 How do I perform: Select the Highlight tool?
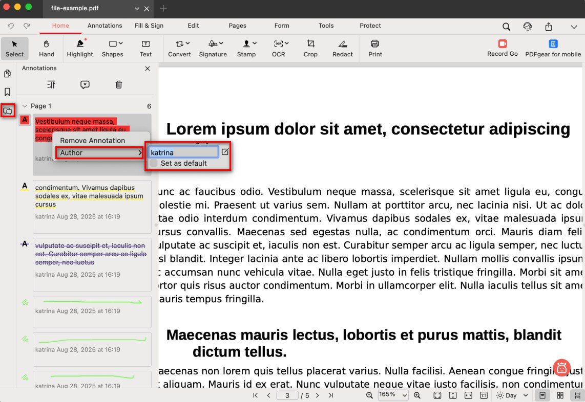tap(79, 48)
